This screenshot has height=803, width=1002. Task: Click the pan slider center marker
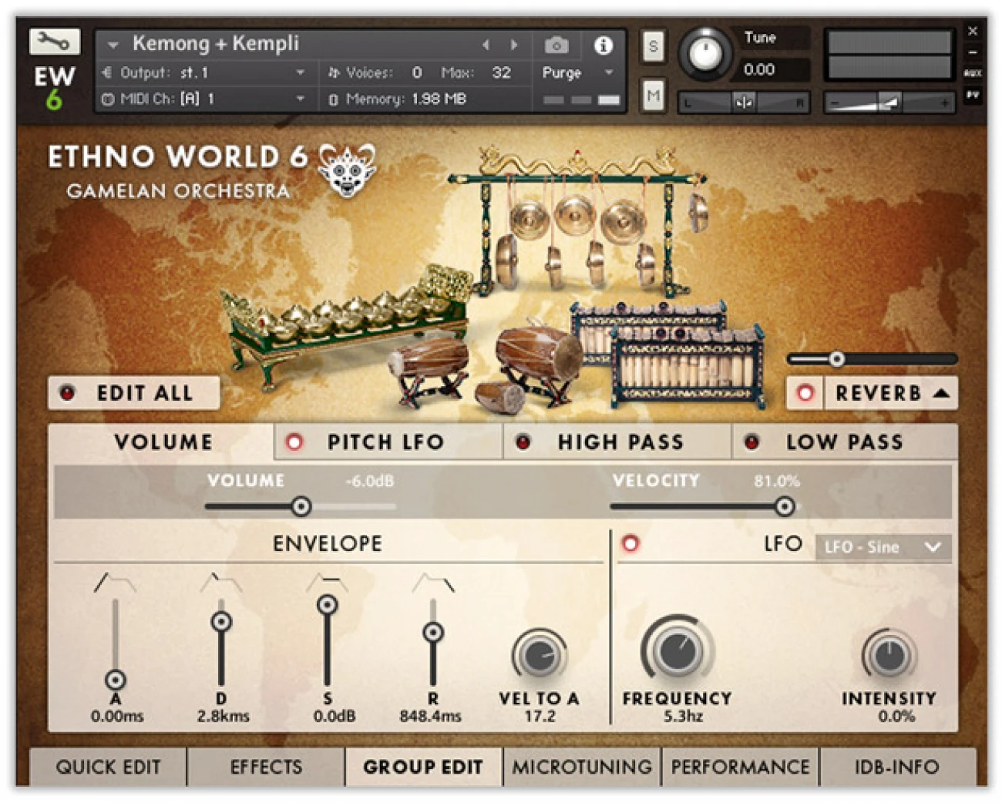(x=744, y=102)
